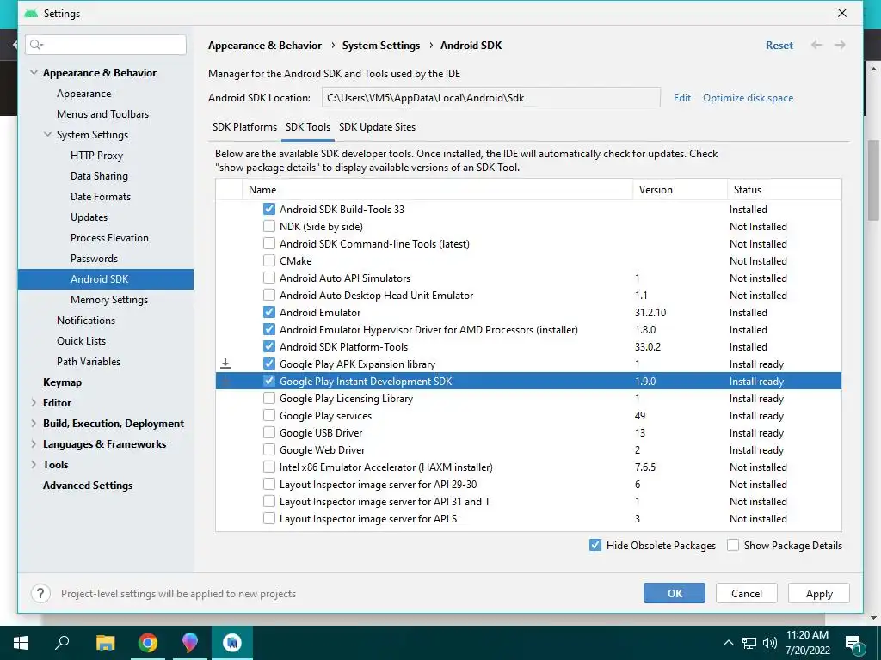This screenshot has height=660, width=881.
Task: Click the Cancel button
Action: (747, 593)
